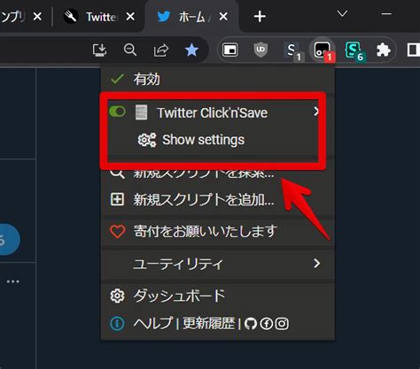
Task: Toggle the browser side panel icon
Action: [414, 50]
